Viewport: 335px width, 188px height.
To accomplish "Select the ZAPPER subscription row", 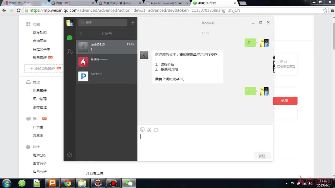I will tap(107, 76).
